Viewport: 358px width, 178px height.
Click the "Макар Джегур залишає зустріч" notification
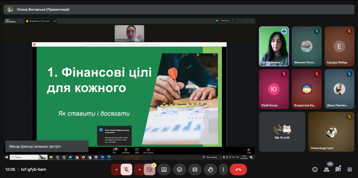(47, 146)
